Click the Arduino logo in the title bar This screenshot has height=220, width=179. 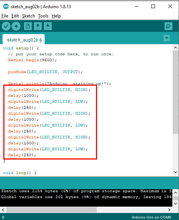(6, 6)
